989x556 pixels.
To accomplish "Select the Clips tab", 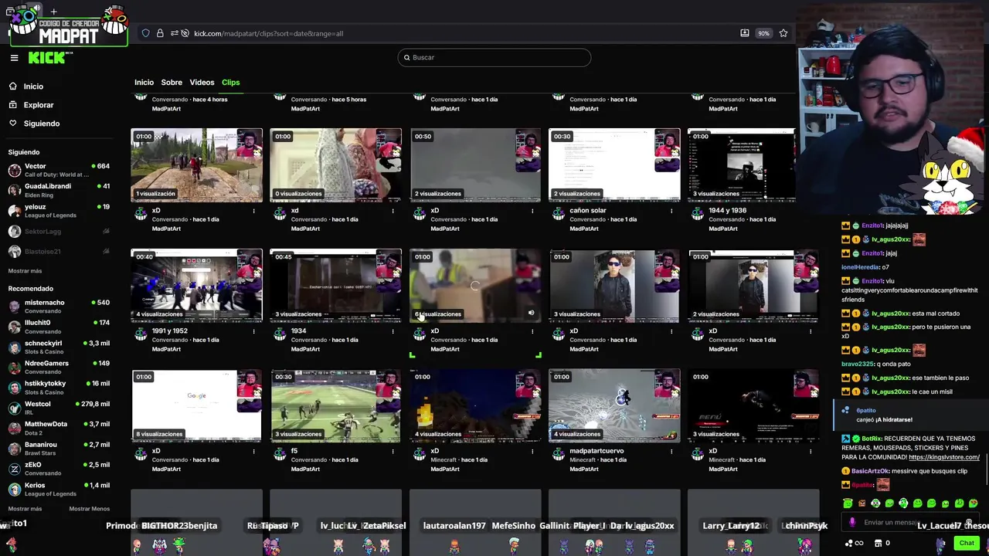I will [230, 83].
